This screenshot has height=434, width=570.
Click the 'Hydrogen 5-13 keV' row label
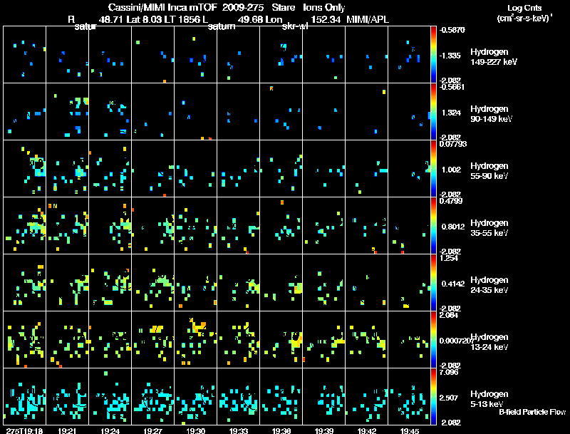[x=489, y=399]
